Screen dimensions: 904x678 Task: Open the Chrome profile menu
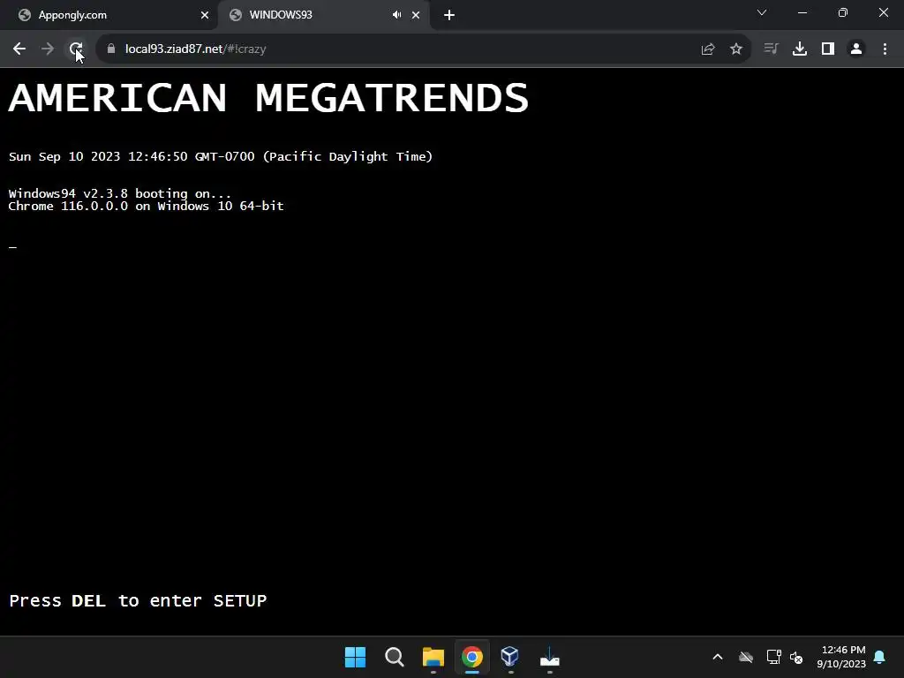pyautogui.click(x=856, y=49)
